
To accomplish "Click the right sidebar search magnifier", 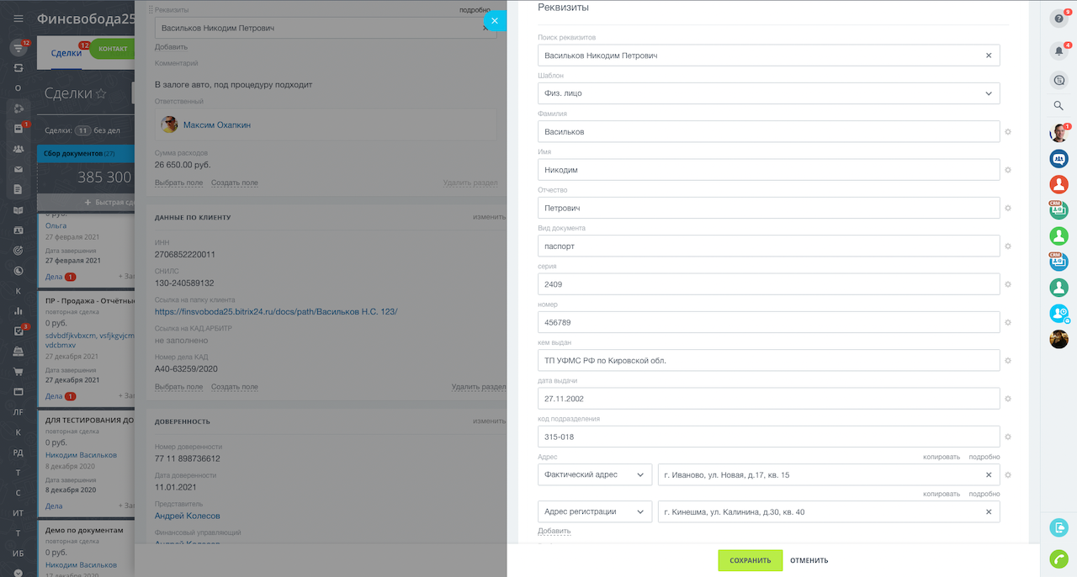I will (1058, 106).
